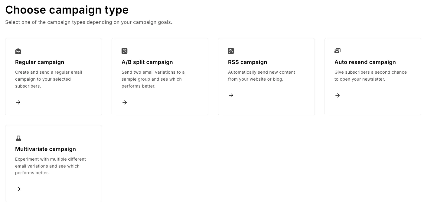This screenshot has height=205, width=427.
Task: Choose the RSS campaign heading
Action: tap(248, 62)
